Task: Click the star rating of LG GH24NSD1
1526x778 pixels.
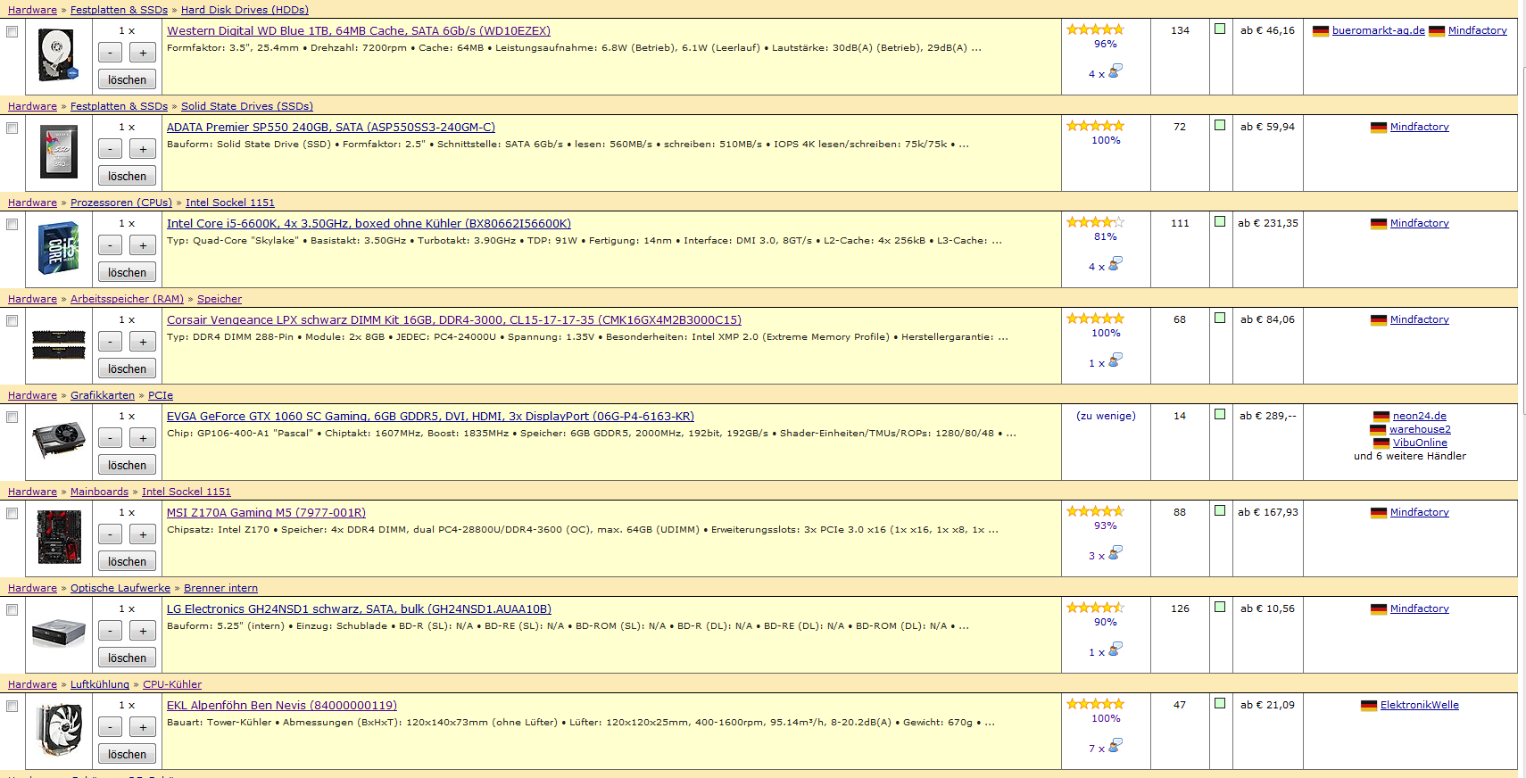Action: [1095, 608]
